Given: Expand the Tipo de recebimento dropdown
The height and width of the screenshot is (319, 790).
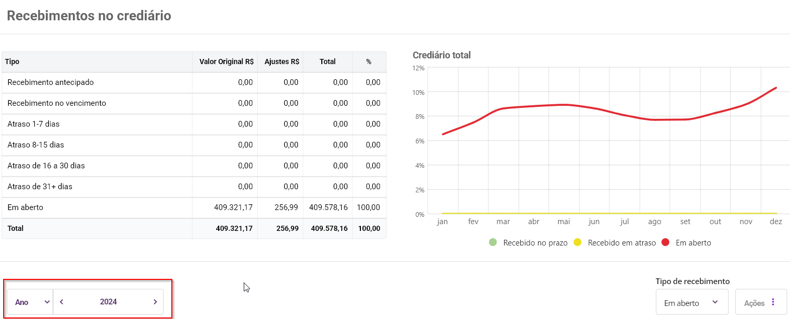Looking at the screenshot, I should pos(692,302).
